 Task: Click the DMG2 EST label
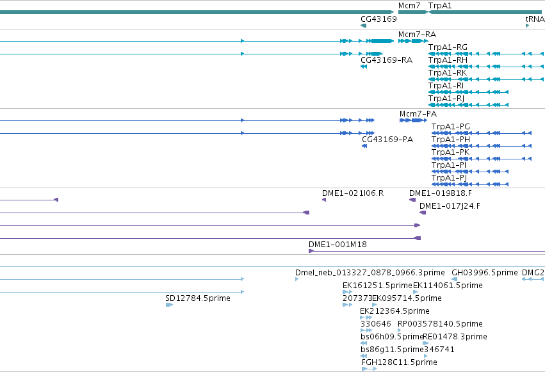click(x=533, y=273)
